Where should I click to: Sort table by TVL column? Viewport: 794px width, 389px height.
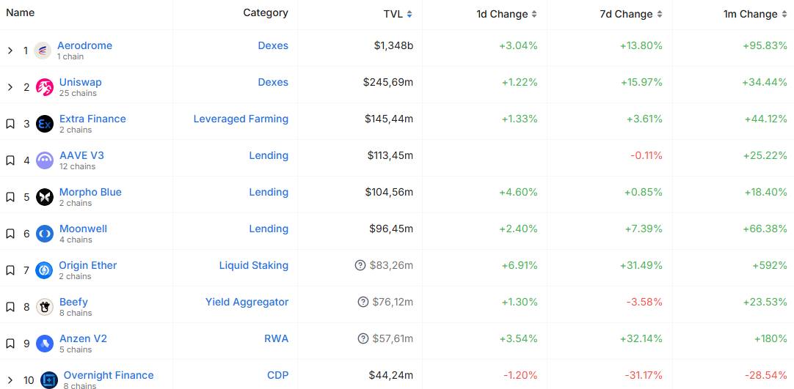(x=398, y=14)
